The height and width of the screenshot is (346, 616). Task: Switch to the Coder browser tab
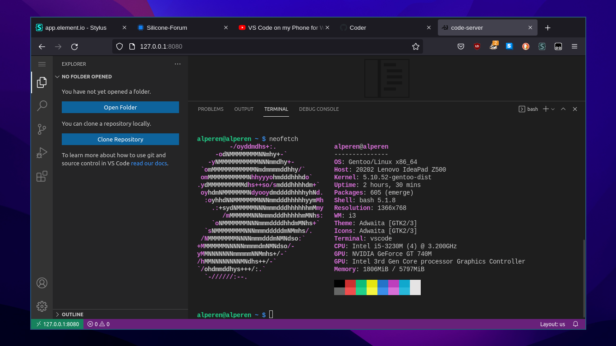386,27
